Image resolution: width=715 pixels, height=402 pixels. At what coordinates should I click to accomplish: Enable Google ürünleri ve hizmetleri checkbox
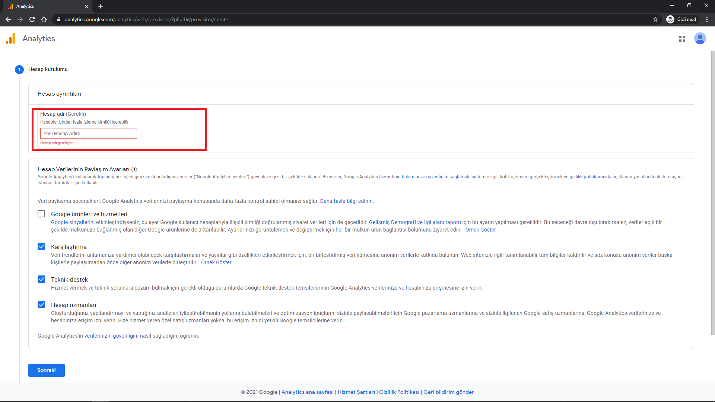(x=41, y=214)
